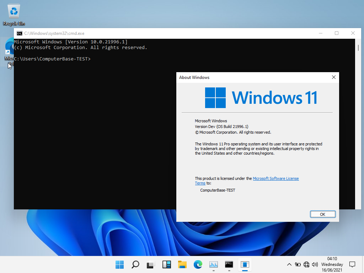Select the About Windows (winver) taskbar icon
Image resolution: width=364 pixels, height=273 pixels.
[245, 264]
